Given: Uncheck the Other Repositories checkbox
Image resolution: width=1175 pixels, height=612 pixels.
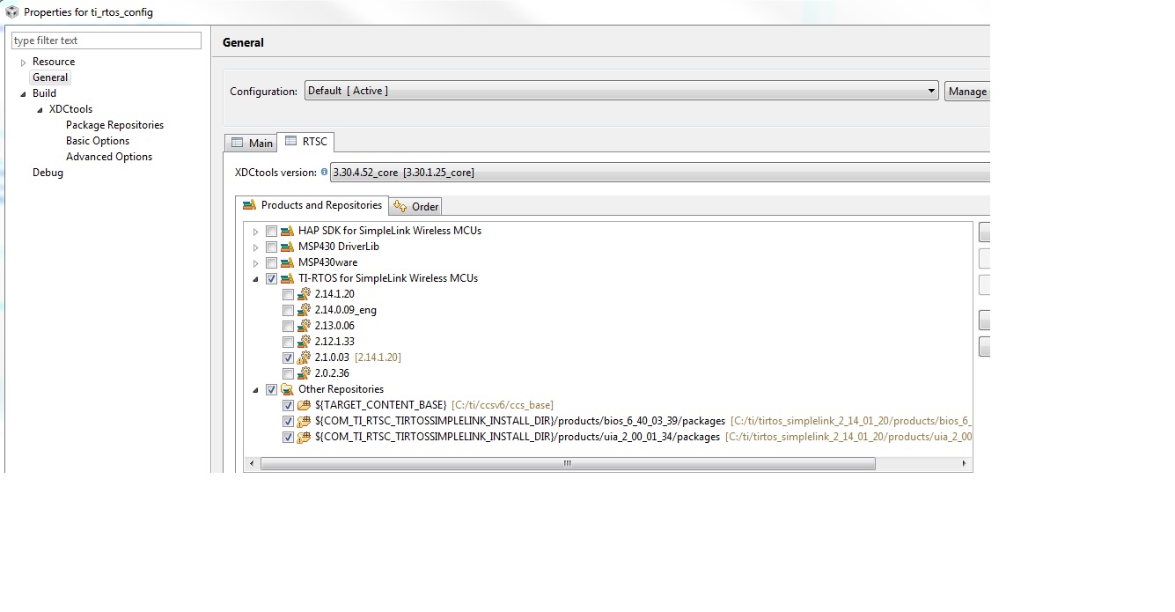Looking at the screenshot, I should tap(271, 389).
